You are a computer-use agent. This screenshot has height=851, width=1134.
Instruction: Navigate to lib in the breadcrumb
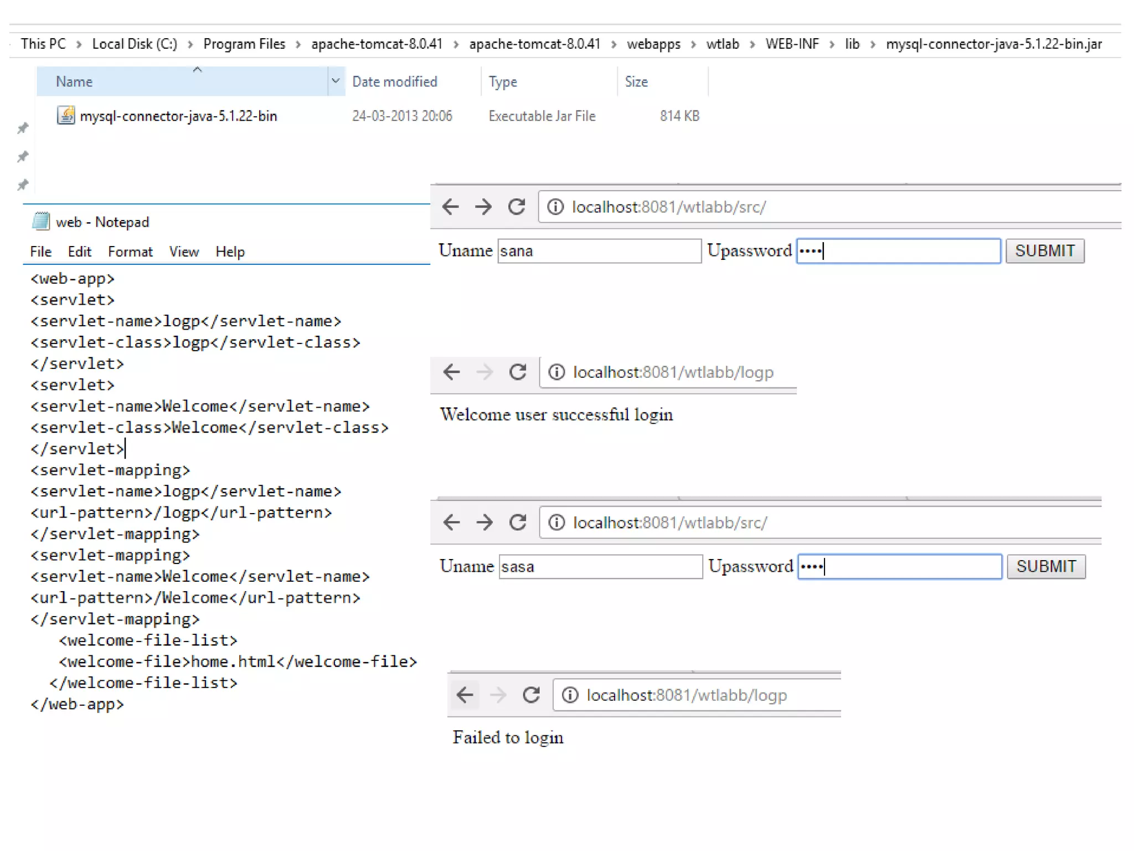[852, 44]
